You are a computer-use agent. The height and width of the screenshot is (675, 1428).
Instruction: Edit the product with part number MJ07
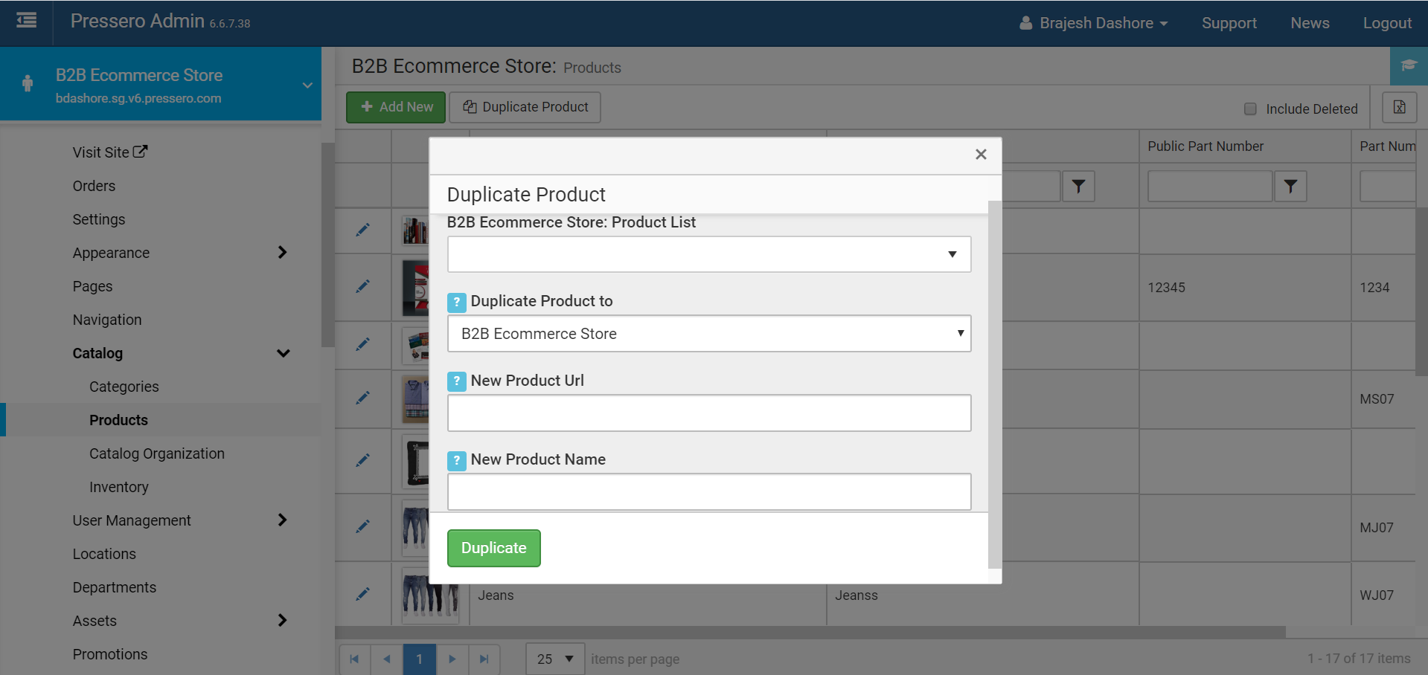(x=362, y=527)
